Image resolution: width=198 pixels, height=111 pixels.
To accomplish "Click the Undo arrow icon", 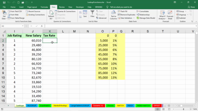I will pos(8,2).
